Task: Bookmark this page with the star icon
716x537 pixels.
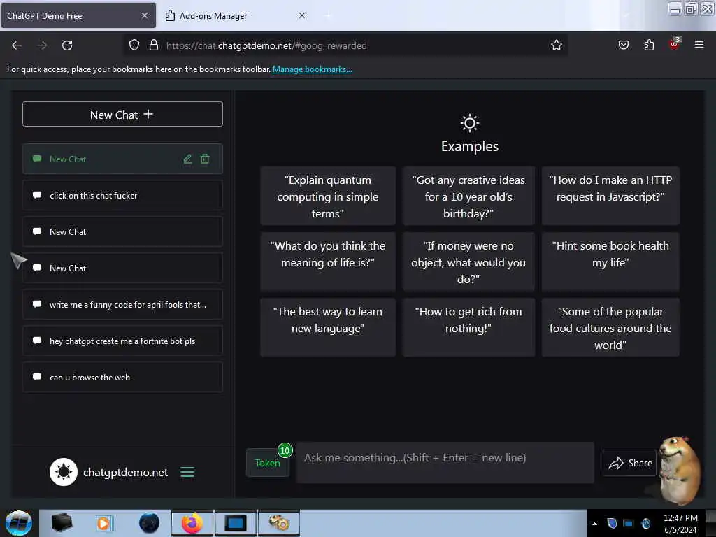Action: [556, 45]
